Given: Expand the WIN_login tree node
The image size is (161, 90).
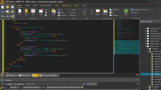Looking at the screenshot, I should (146, 31).
